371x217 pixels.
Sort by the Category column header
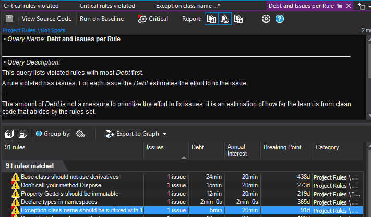tap(338, 151)
